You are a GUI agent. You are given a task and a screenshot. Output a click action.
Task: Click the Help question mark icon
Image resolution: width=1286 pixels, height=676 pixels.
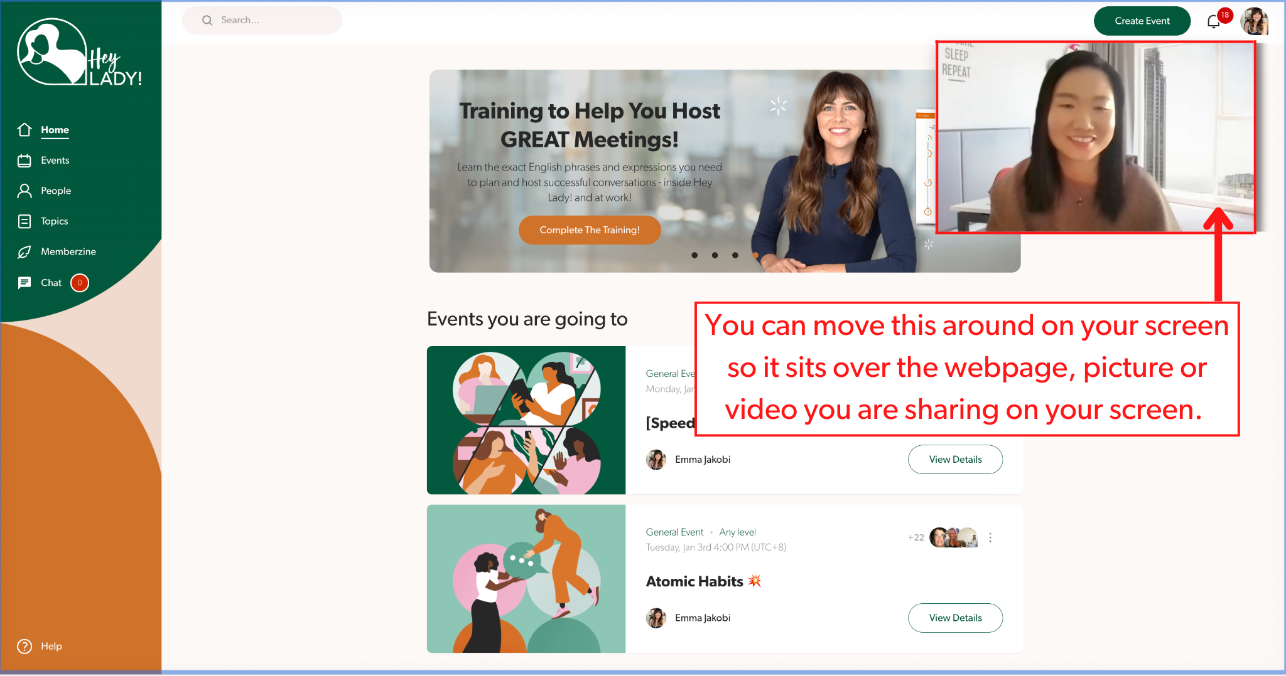click(24, 646)
